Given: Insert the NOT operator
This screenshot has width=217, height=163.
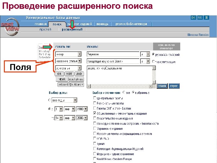Looking at the screenshot, I should click(69, 74).
